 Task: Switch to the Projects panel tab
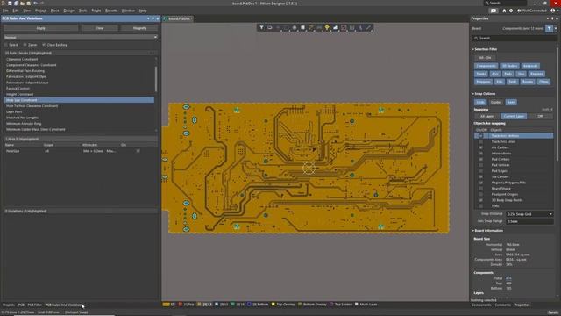point(9,305)
